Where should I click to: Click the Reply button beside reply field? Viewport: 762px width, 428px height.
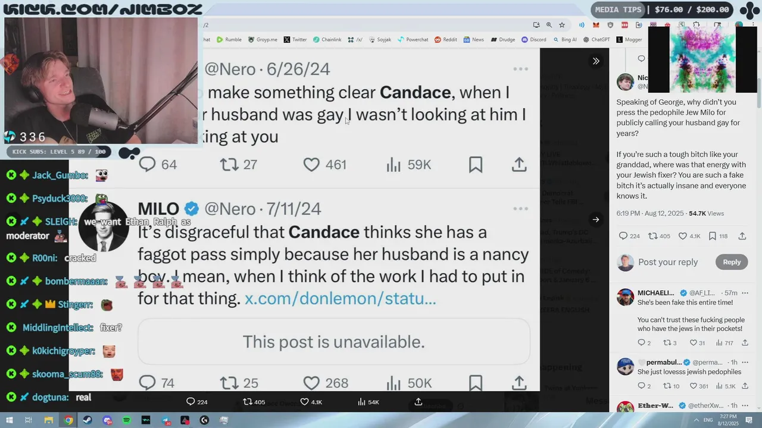tap(732, 262)
